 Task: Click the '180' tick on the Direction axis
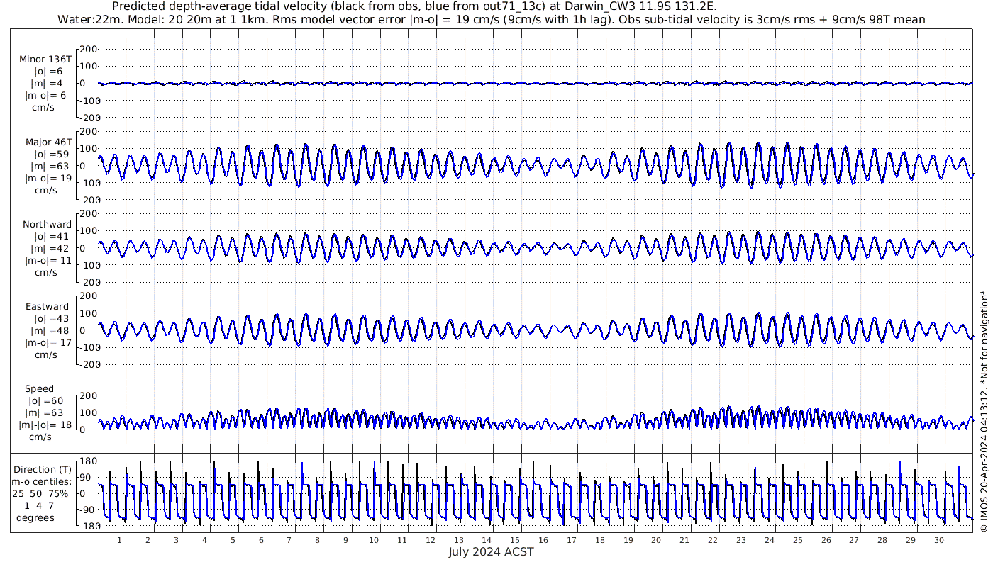point(87,461)
